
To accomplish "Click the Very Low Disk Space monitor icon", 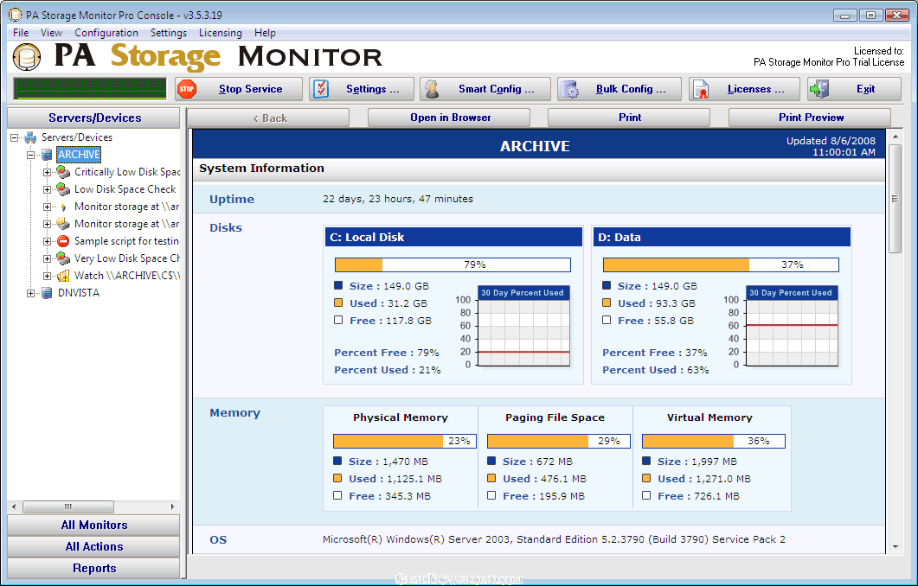I will [63, 258].
